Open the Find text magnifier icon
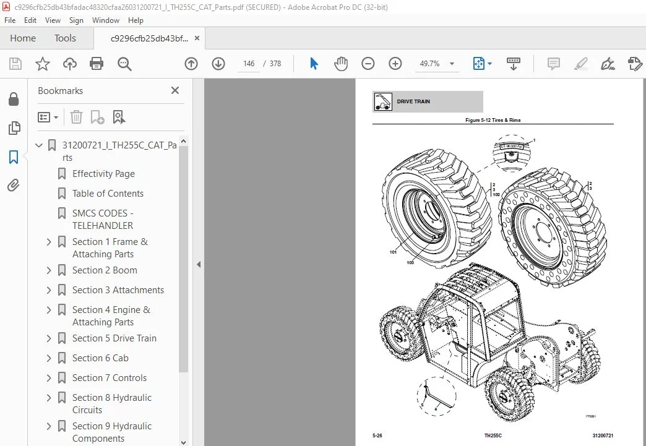Image resolution: width=646 pixels, height=446 pixels. tap(124, 64)
